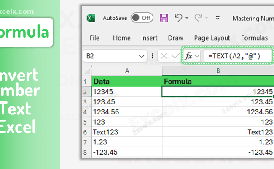Click cell A7 containing 1.23
Image resolution: width=274 pixels, height=169 pixels.
tap(127, 142)
